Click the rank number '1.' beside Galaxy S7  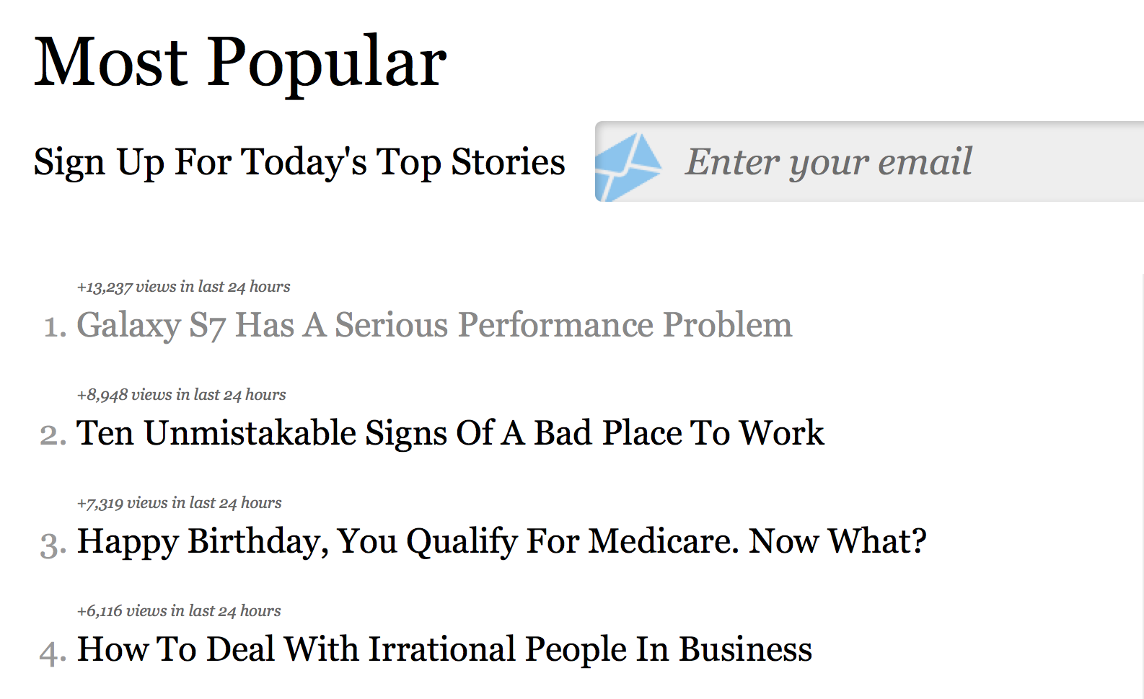pyautogui.click(x=56, y=327)
